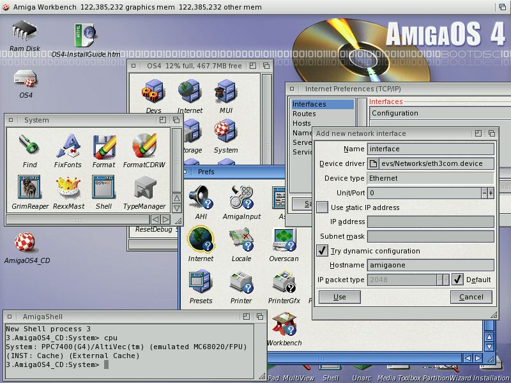Click up arrow in Prefs window scrollbar
The height and width of the screenshot is (383, 511).
pos(489,337)
